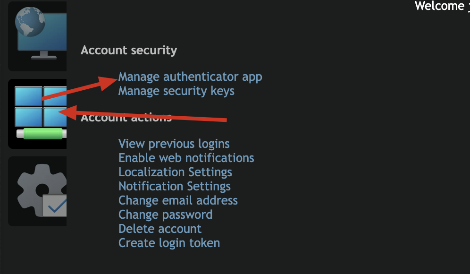The height and width of the screenshot is (274, 470).
Task: Open Localization Settings
Action: (x=175, y=172)
